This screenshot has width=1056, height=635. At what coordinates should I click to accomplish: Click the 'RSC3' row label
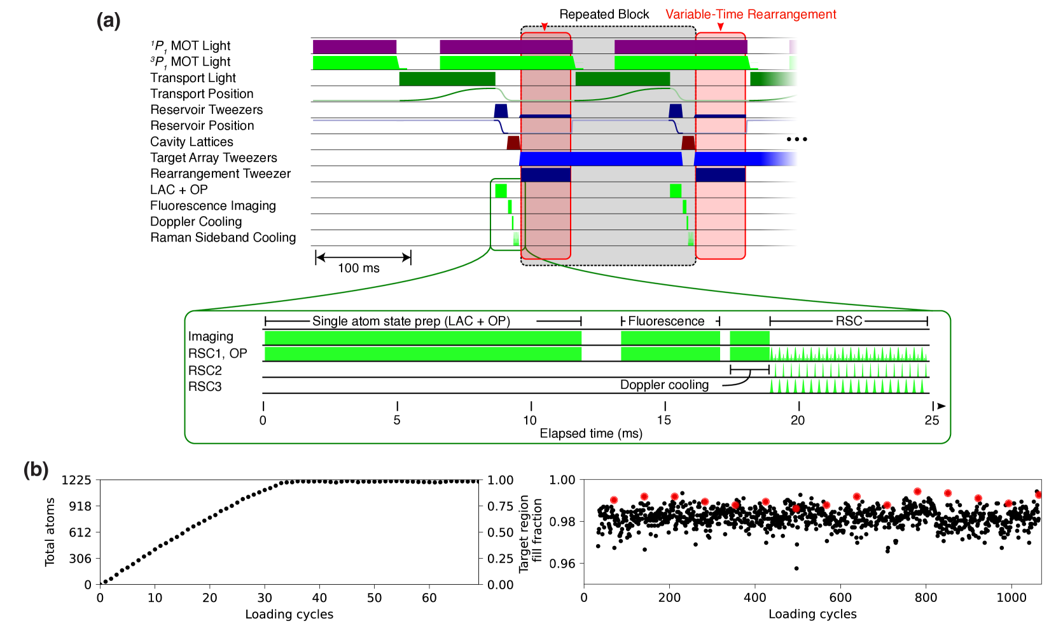[x=205, y=386]
